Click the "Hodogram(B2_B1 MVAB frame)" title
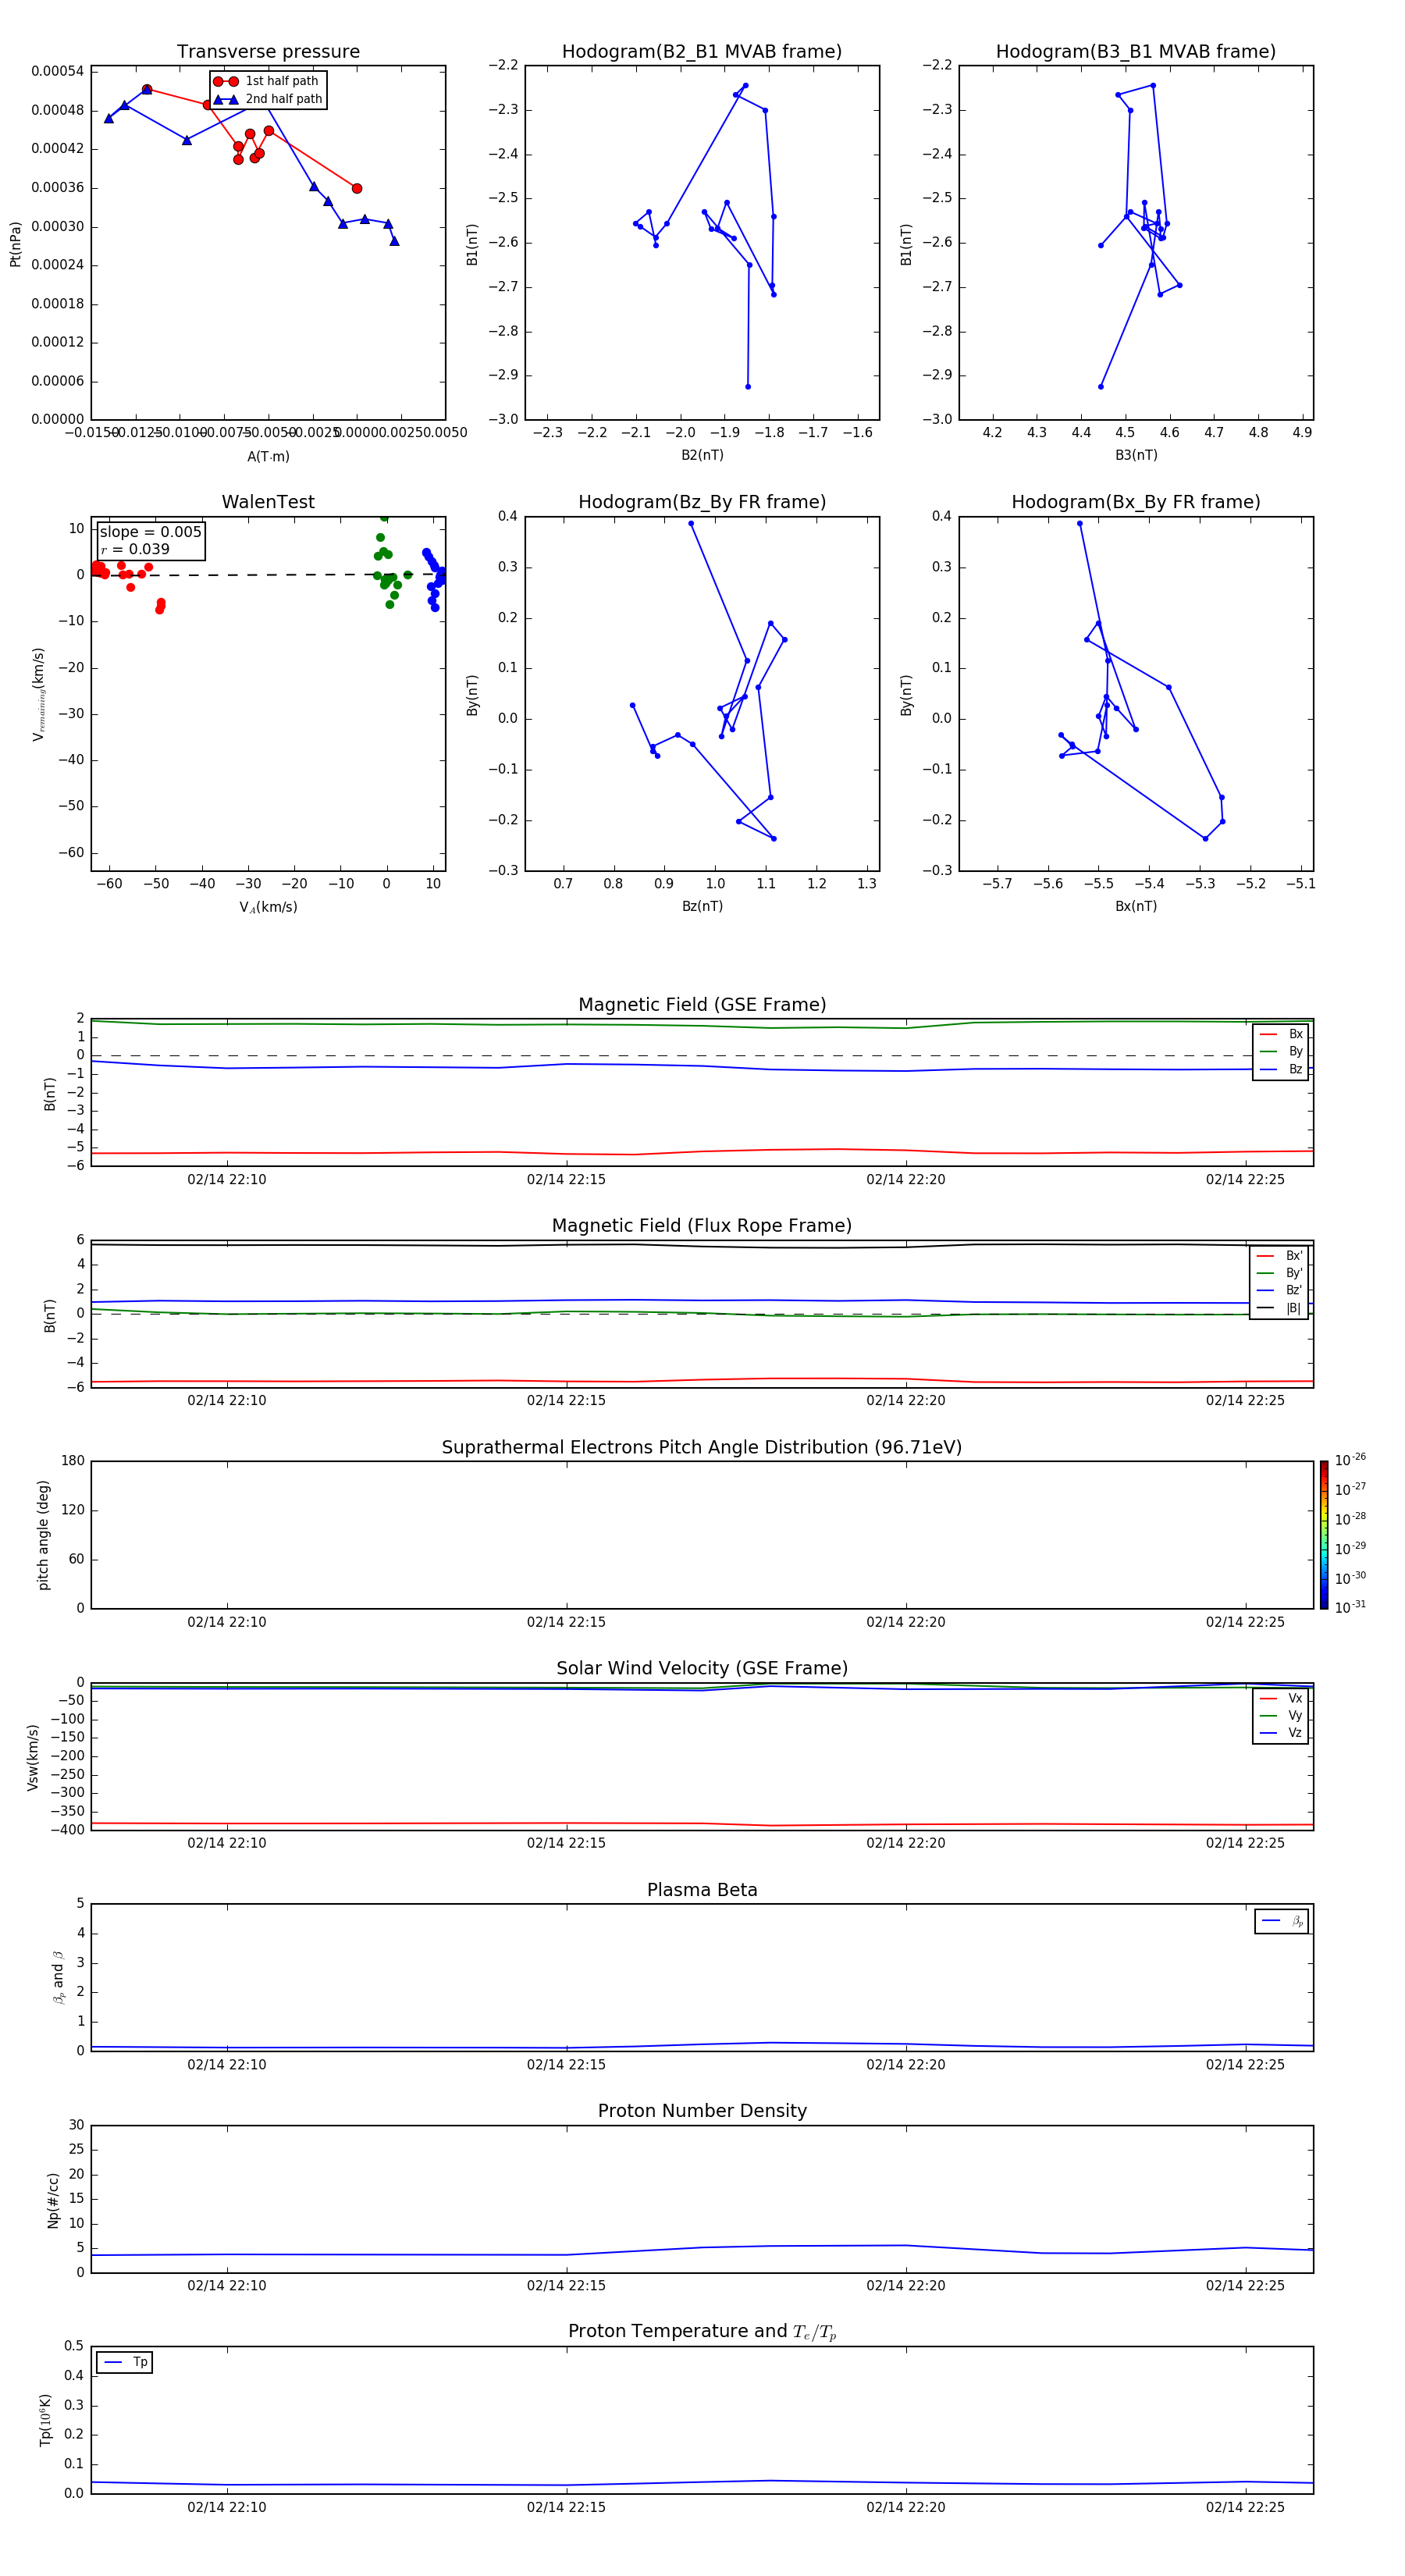This screenshot has width=1405, height=2576. tap(702, 52)
